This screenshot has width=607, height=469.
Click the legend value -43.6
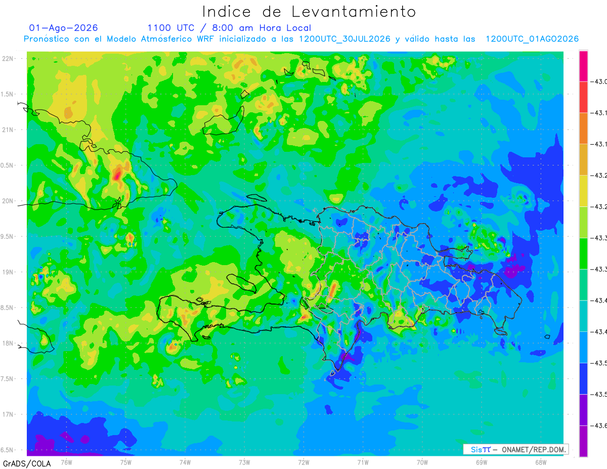[x=599, y=425]
